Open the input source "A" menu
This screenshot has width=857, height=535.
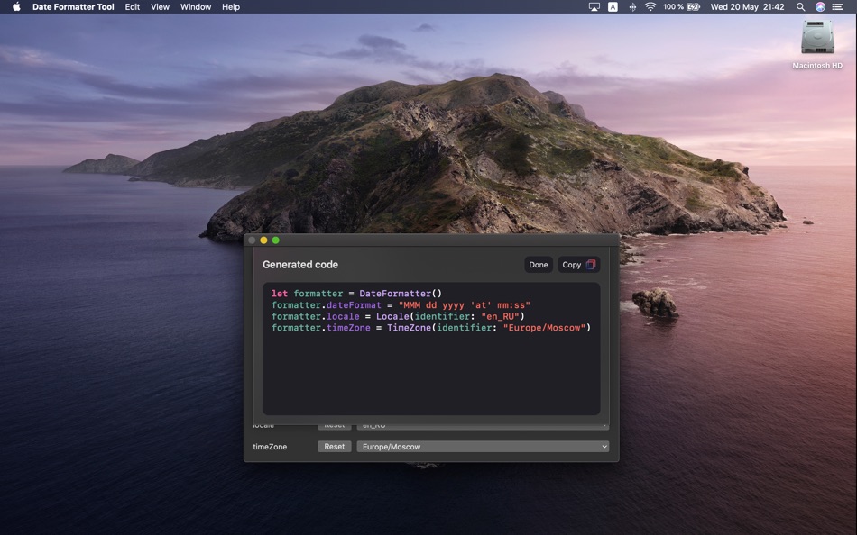(x=612, y=6)
